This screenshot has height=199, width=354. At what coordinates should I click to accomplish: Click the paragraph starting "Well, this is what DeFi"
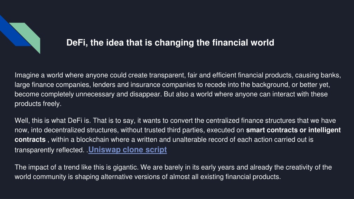click(178, 135)
